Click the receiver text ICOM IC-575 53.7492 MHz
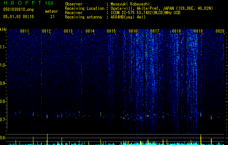 [x=145, y=13]
